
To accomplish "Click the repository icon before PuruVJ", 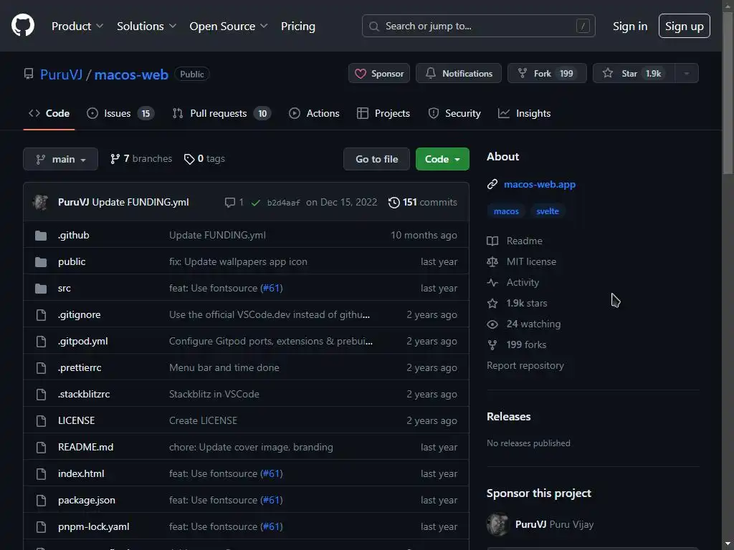I will pos(29,74).
